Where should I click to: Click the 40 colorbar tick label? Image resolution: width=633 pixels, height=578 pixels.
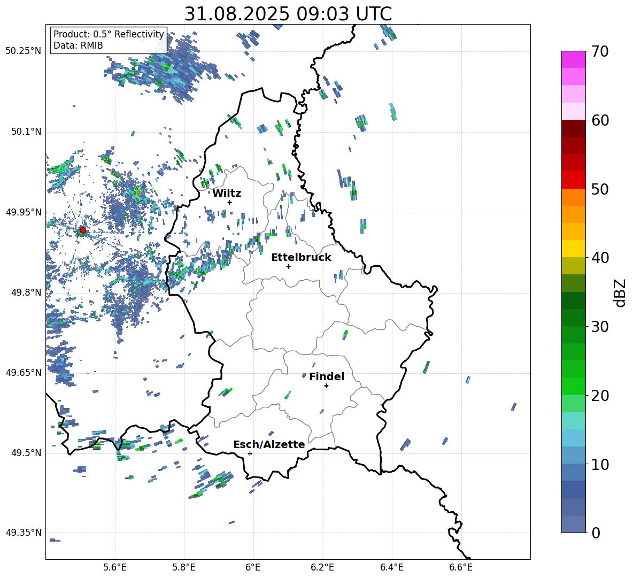click(600, 258)
